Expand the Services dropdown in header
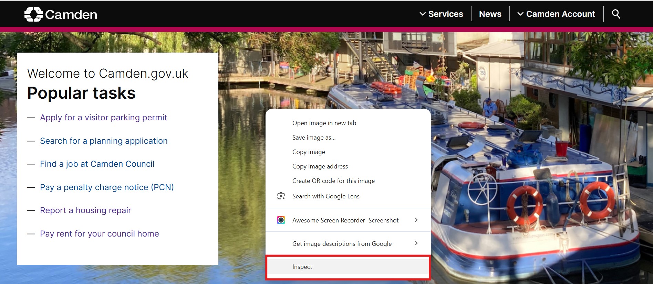 pyautogui.click(x=441, y=14)
